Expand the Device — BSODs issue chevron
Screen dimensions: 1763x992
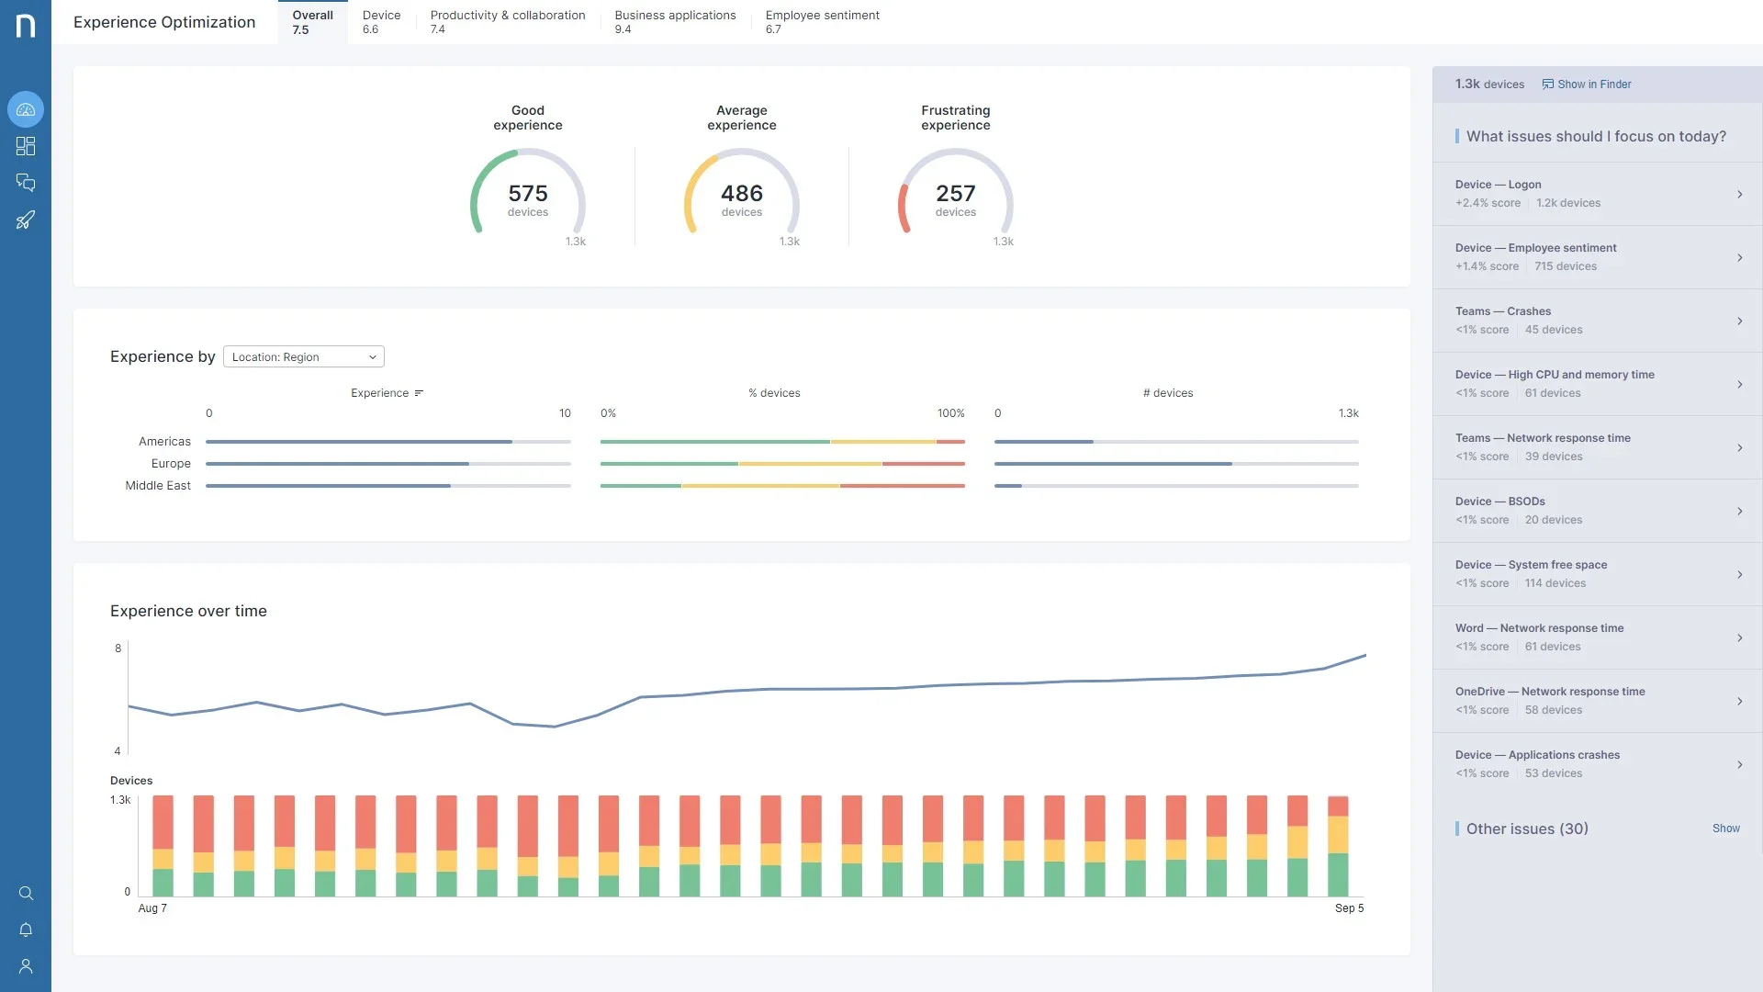point(1739,511)
